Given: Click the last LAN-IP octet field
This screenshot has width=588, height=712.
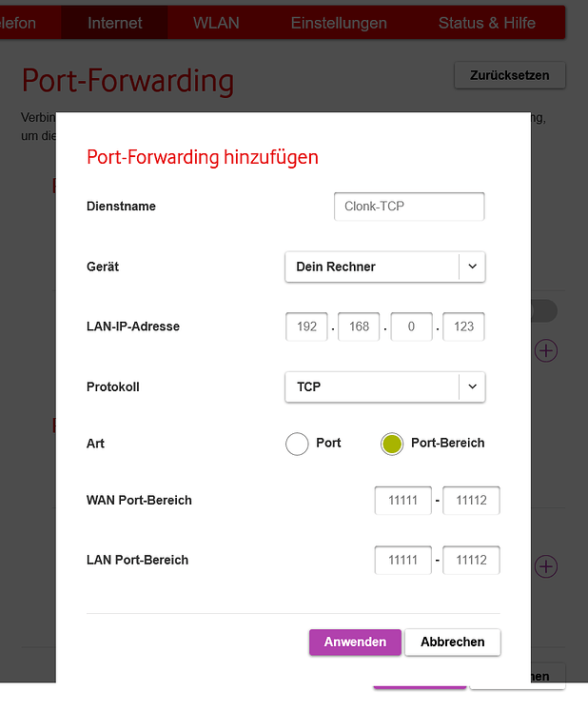Looking at the screenshot, I should 463,326.
